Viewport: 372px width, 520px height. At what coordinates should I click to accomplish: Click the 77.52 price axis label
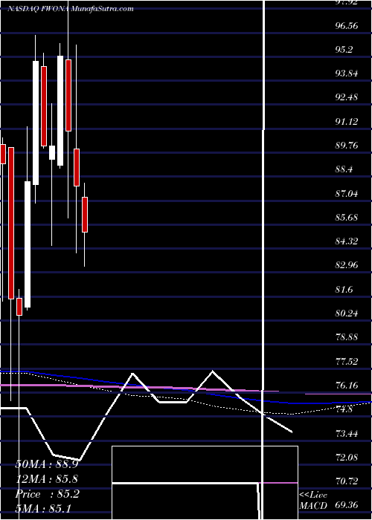tap(347, 362)
